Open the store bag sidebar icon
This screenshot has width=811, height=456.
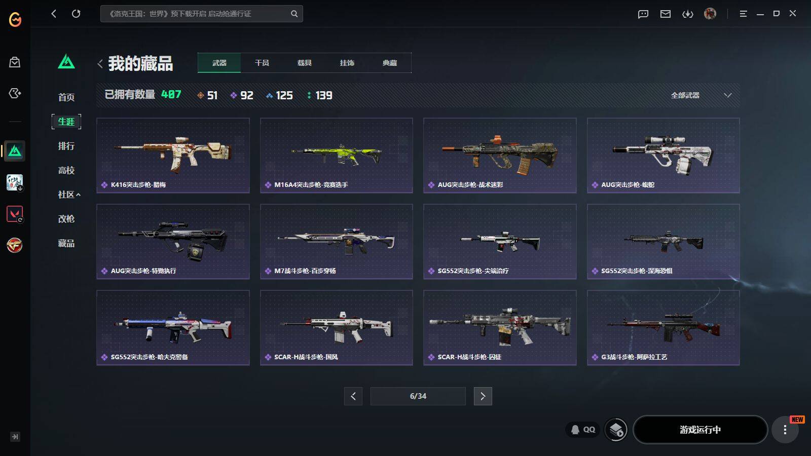(x=15, y=62)
